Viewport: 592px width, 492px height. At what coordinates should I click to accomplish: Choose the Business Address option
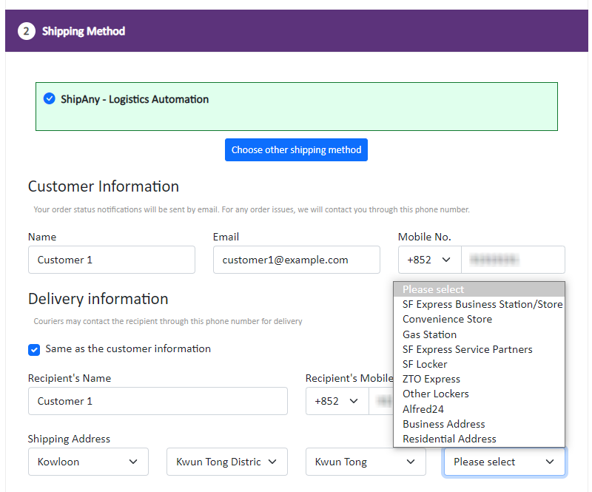(479, 424)
